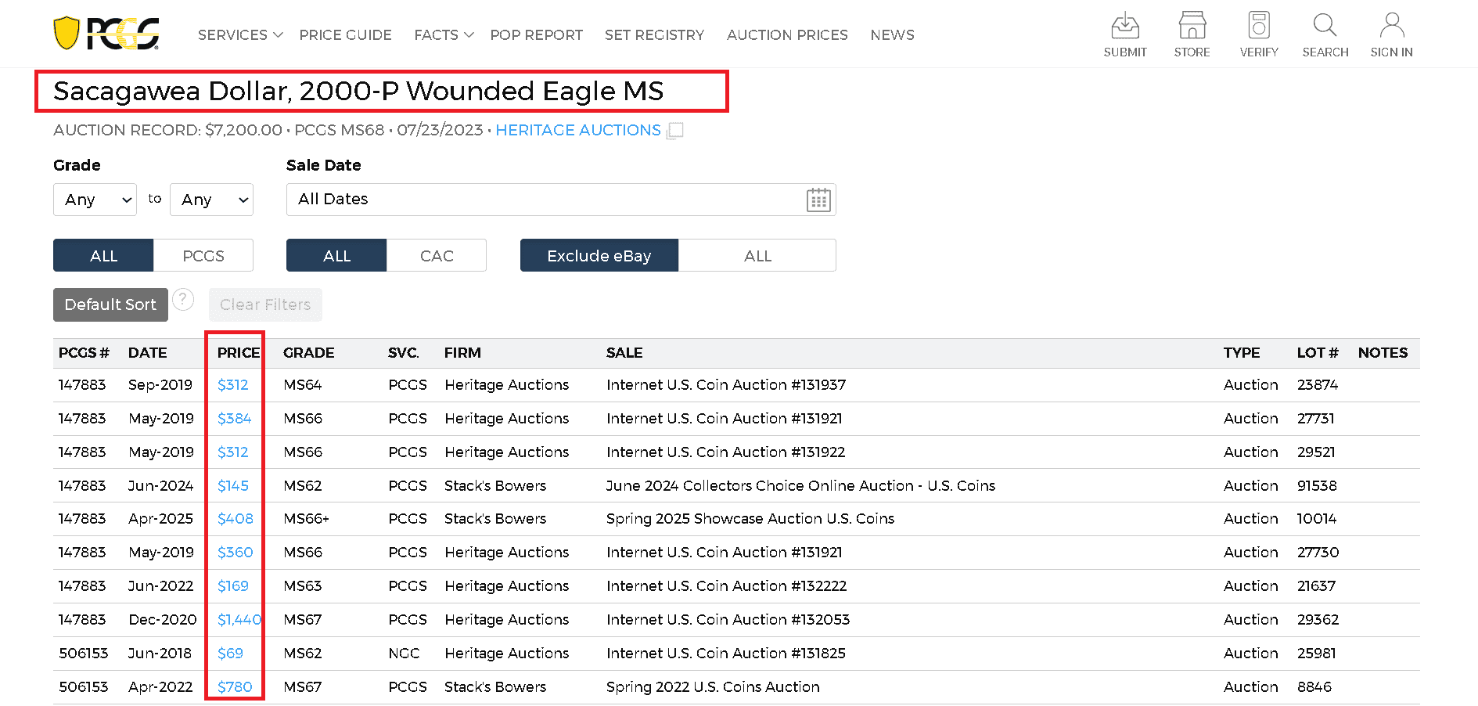Click the help question mark beside Default Sort
This screenshot has height=706, width=1478.
click(183, 299)
